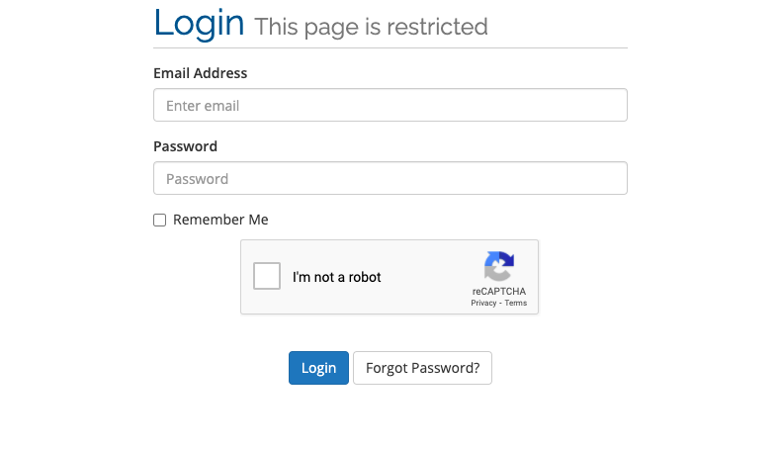The width and height of the screenshot is (780, 449).
Task: Check the I'm not a robot box
Action: (x=268, y=276)
